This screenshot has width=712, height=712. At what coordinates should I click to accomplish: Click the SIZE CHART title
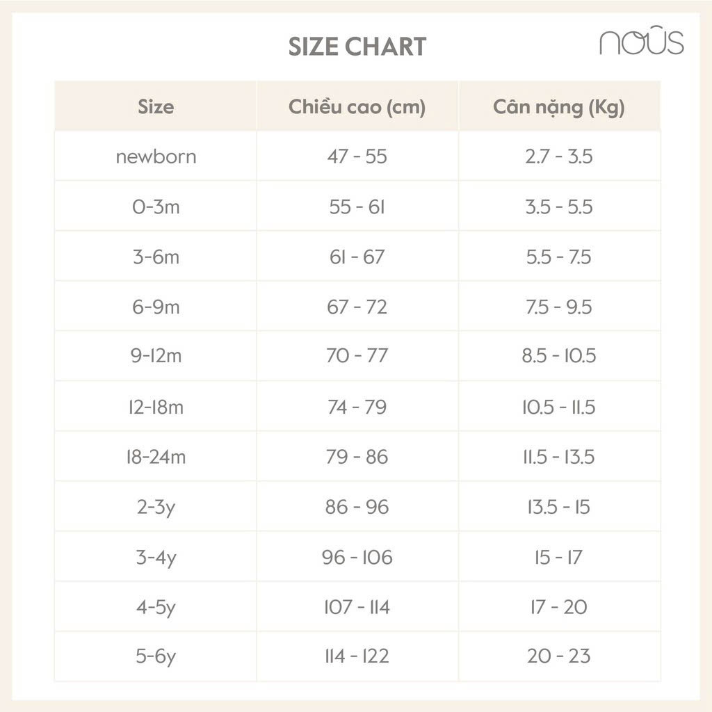point(357,47)
